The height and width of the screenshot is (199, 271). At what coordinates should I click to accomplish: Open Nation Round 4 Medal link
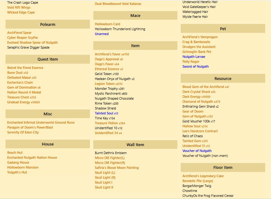click(x=24, y=92)
